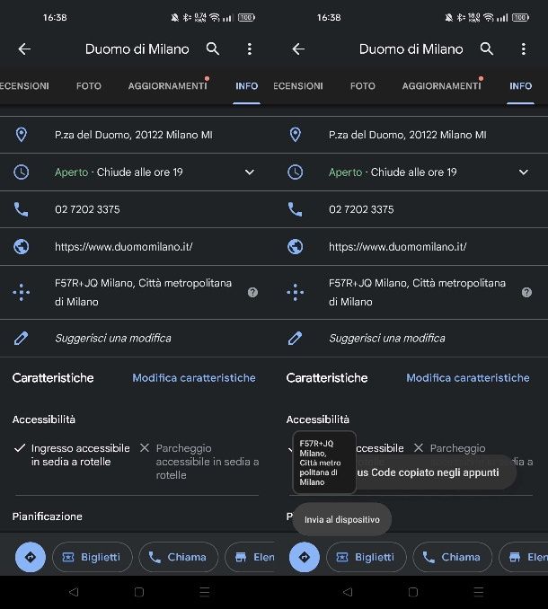Tap pencil edit icon on right screen
The width and height of the screenshot is (548, 609).
(x=296, y=339)
